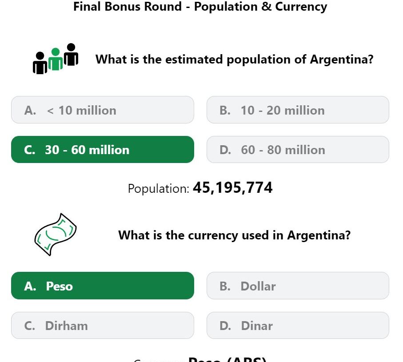Click the Argentina population question text
Image resolution: width=403 pixels, height=362 pixels.
point(235,60)
